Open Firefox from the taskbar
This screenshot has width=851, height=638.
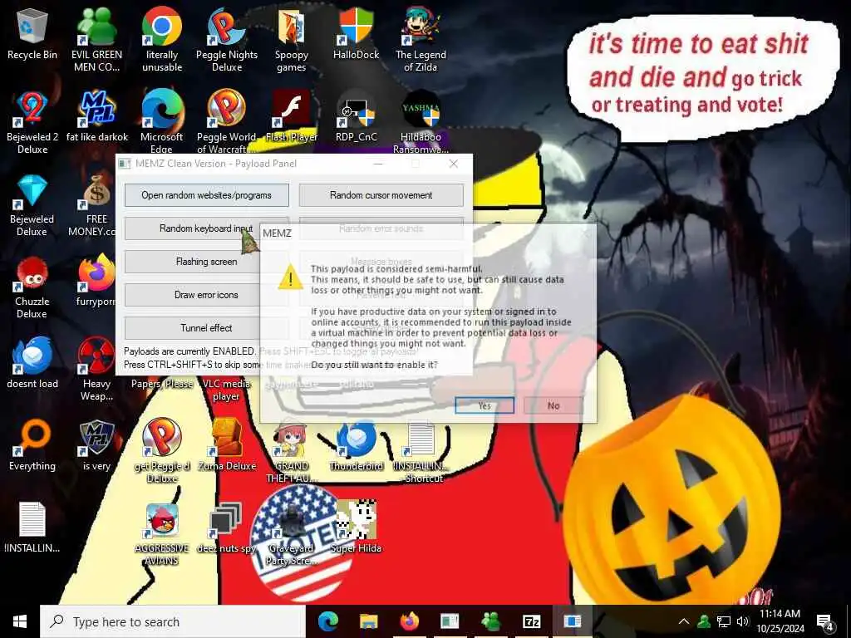[x=409, y=621]
